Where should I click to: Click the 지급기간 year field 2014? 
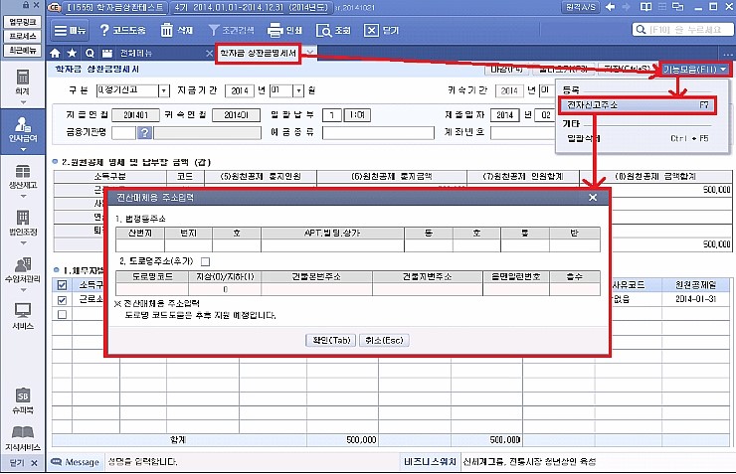pos(240,90)
